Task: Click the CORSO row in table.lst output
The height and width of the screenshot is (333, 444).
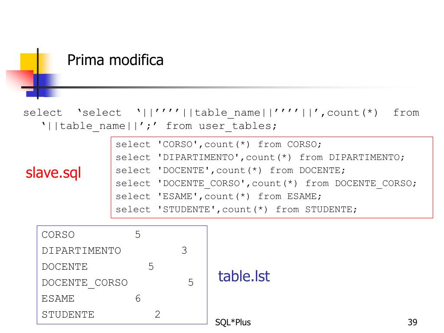Action: pyautogui.click(x=91, y=235)
